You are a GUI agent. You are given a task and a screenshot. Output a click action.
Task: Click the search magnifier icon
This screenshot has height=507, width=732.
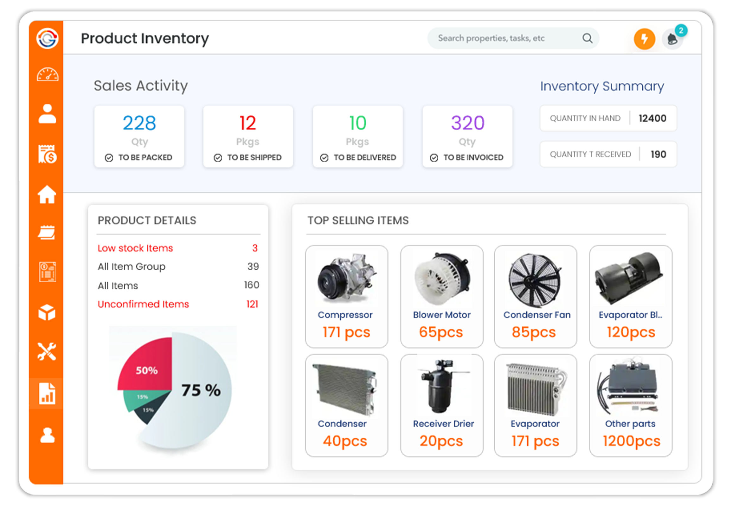coord(588,38)
